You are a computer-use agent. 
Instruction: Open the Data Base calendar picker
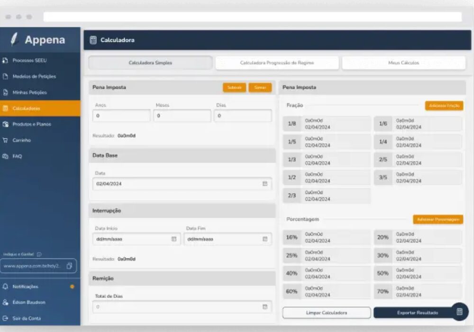[x=265, y=184]
